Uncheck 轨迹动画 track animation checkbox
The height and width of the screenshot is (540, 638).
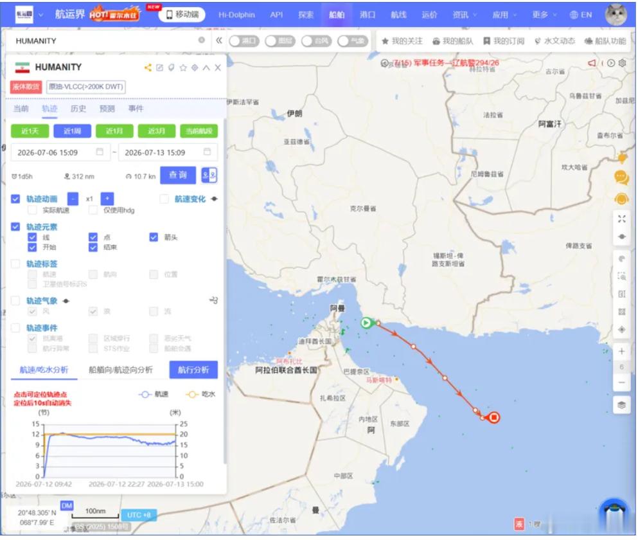click(x=15, y=199)
